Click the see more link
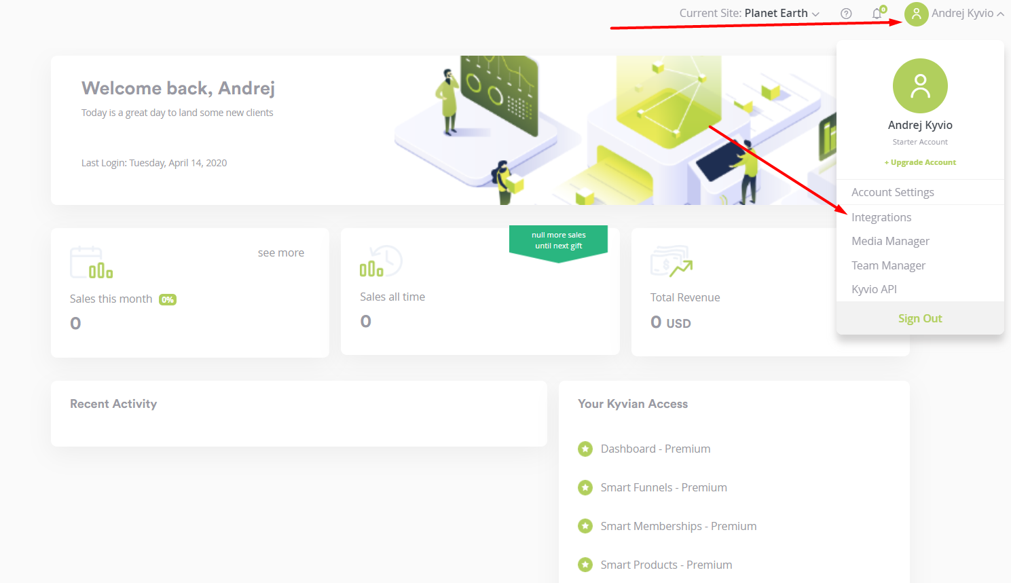The width and height of the screenshot is (1011, 583). [281, 252]
